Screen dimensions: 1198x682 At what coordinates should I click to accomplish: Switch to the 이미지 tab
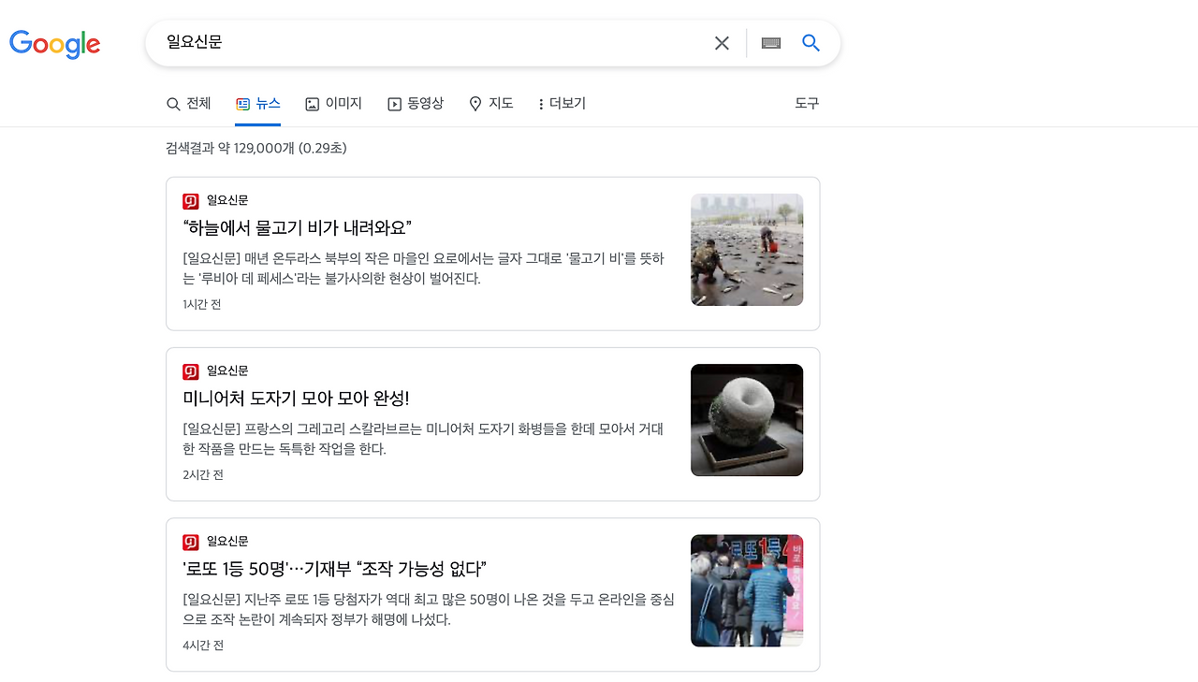[x=333, y=103]
